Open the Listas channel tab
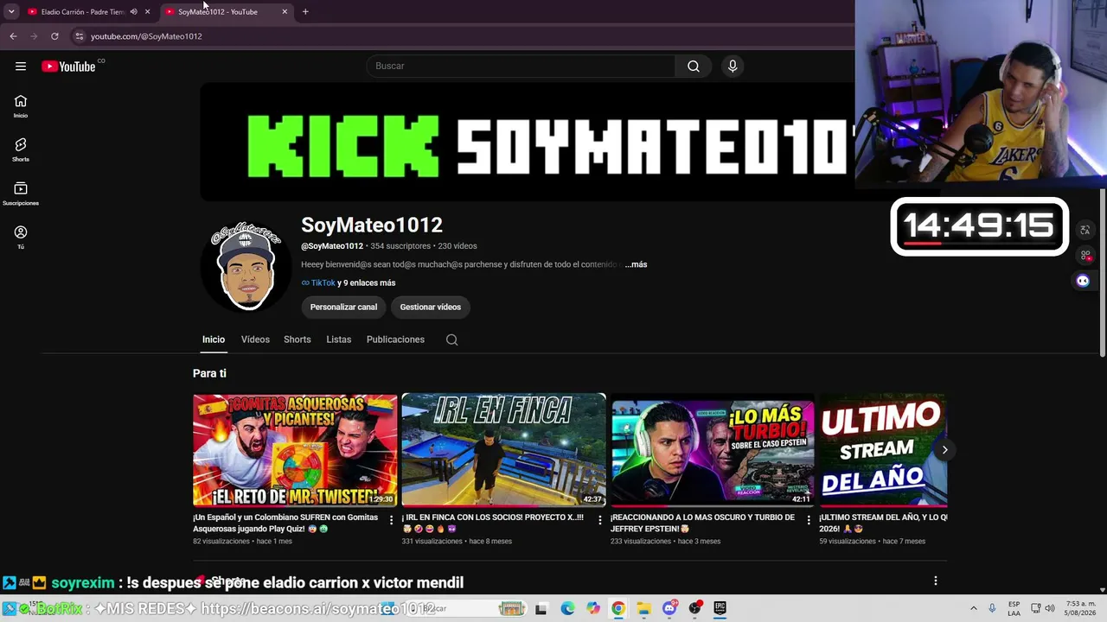Viewport: 1107px width, 622px height. [338, 340]
